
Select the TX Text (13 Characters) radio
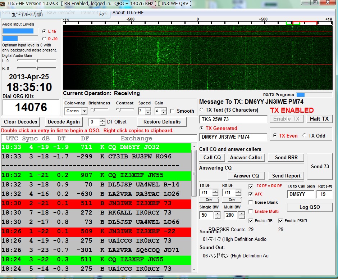[202, 110]
